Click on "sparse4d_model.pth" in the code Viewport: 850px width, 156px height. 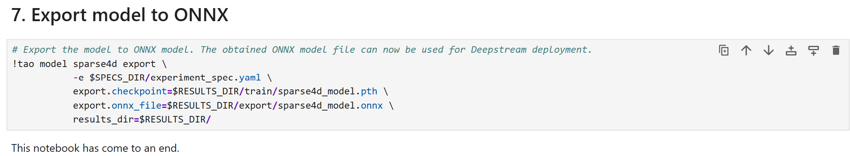click(x=327, y=92)
